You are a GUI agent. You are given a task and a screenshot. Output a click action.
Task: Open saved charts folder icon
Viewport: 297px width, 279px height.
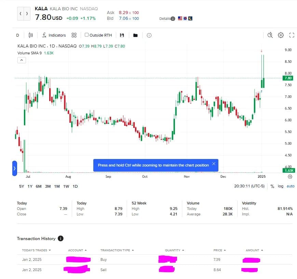click(x=135, y=35)
